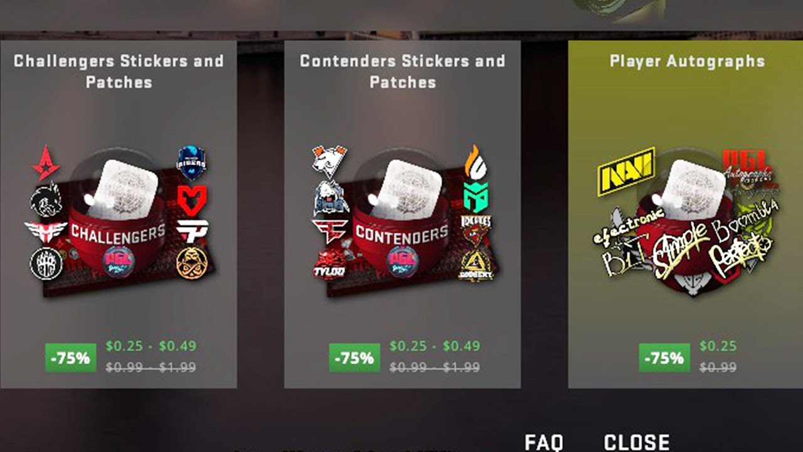Click the NAVI yellow logo sticker
Image resolution: width=803 pixels, height=452 pixels.
pos(626,171)
